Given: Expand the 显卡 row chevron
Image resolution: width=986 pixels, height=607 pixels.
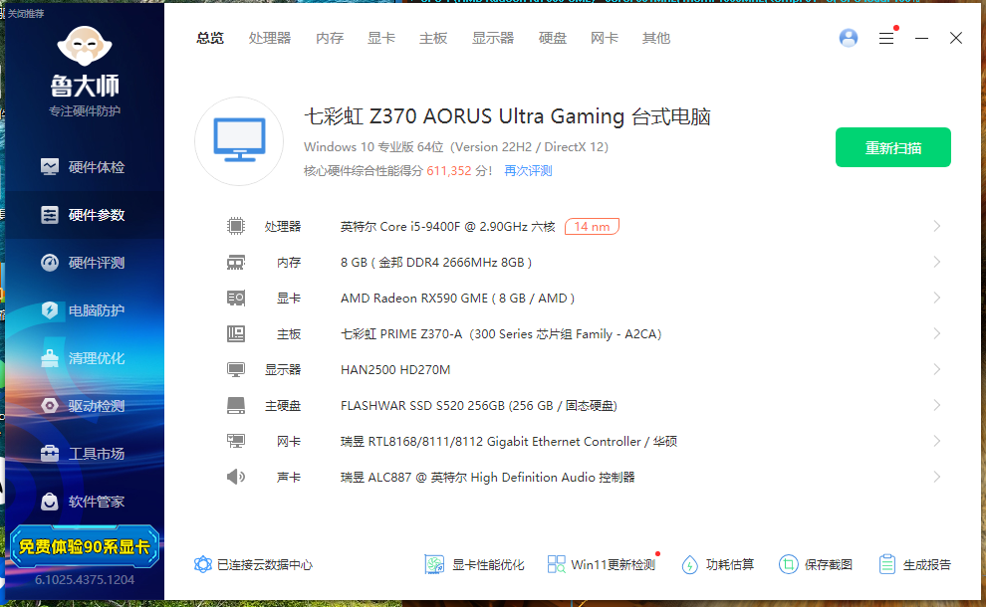Looking at the screenshot, I should tap(936, 298).
